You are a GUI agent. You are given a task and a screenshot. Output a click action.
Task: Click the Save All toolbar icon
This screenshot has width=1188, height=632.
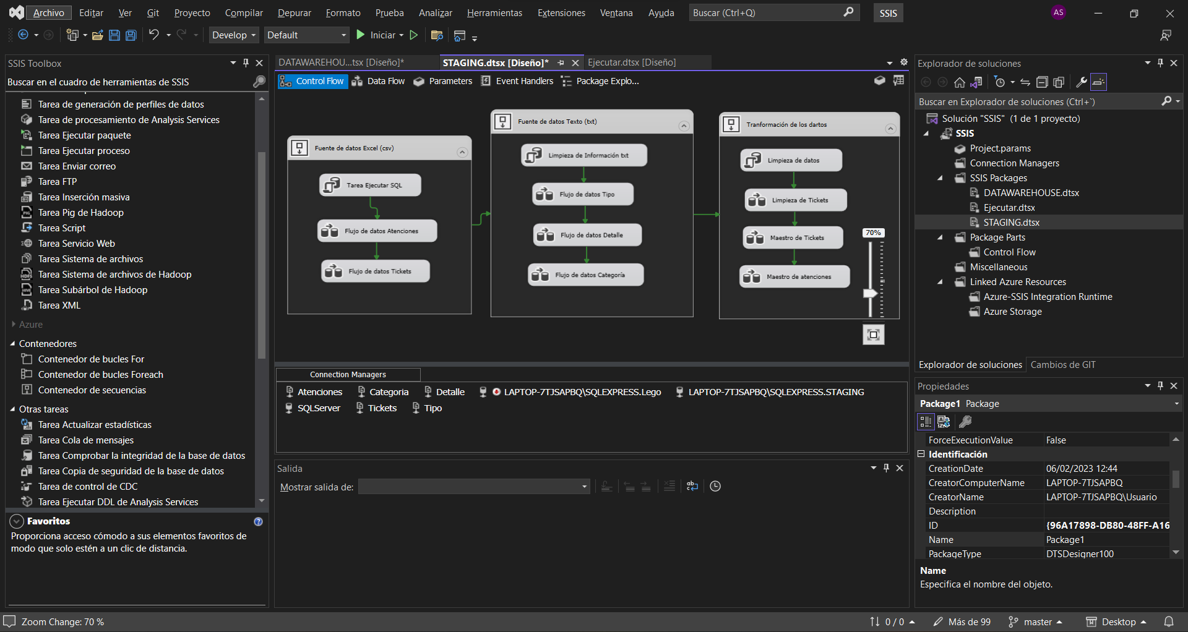tap(131, 35)
